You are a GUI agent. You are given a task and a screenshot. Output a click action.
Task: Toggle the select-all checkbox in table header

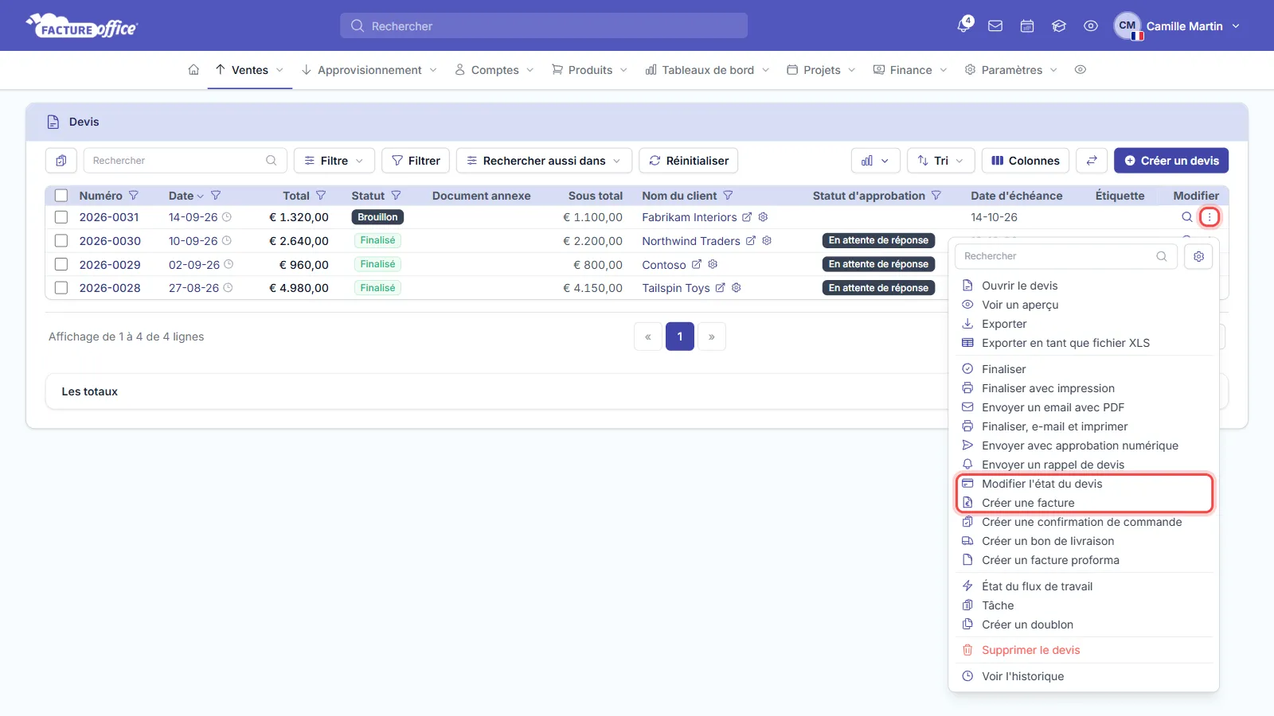click(61, 196)
